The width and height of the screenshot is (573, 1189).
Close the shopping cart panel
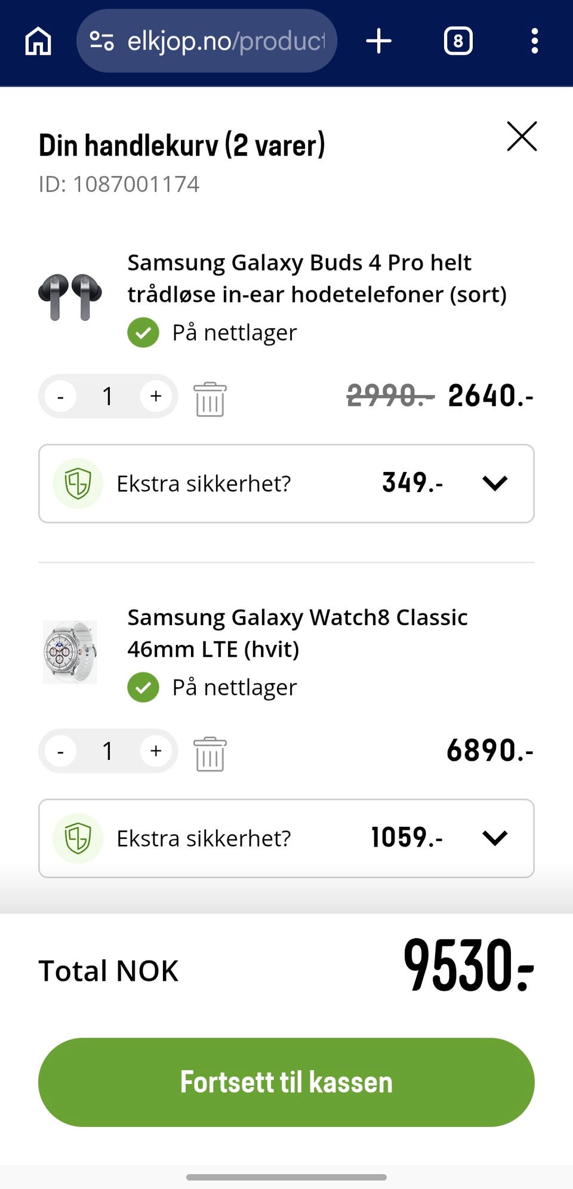(522, 137)
